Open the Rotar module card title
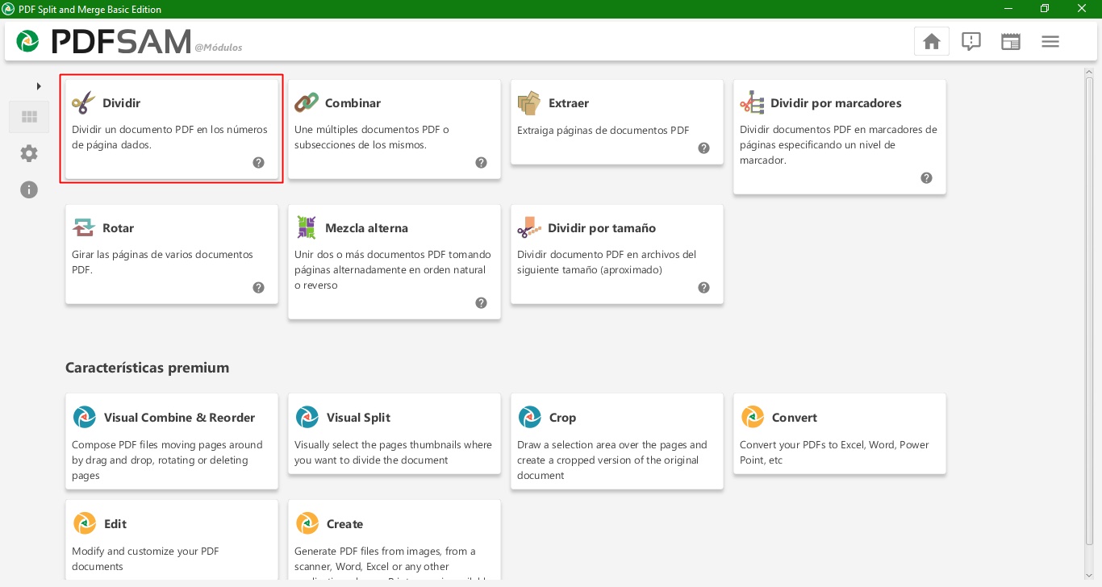 [119, 228]
